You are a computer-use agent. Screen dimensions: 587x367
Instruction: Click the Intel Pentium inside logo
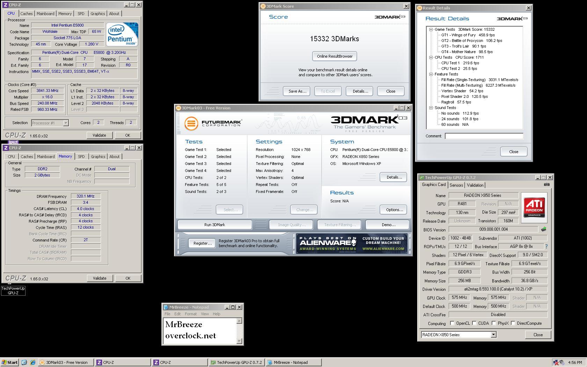pos(122,35)
